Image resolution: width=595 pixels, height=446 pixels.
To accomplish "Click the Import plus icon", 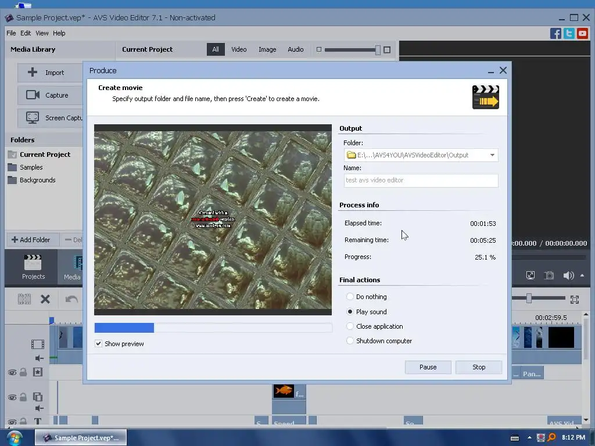I will click(33, 72).
